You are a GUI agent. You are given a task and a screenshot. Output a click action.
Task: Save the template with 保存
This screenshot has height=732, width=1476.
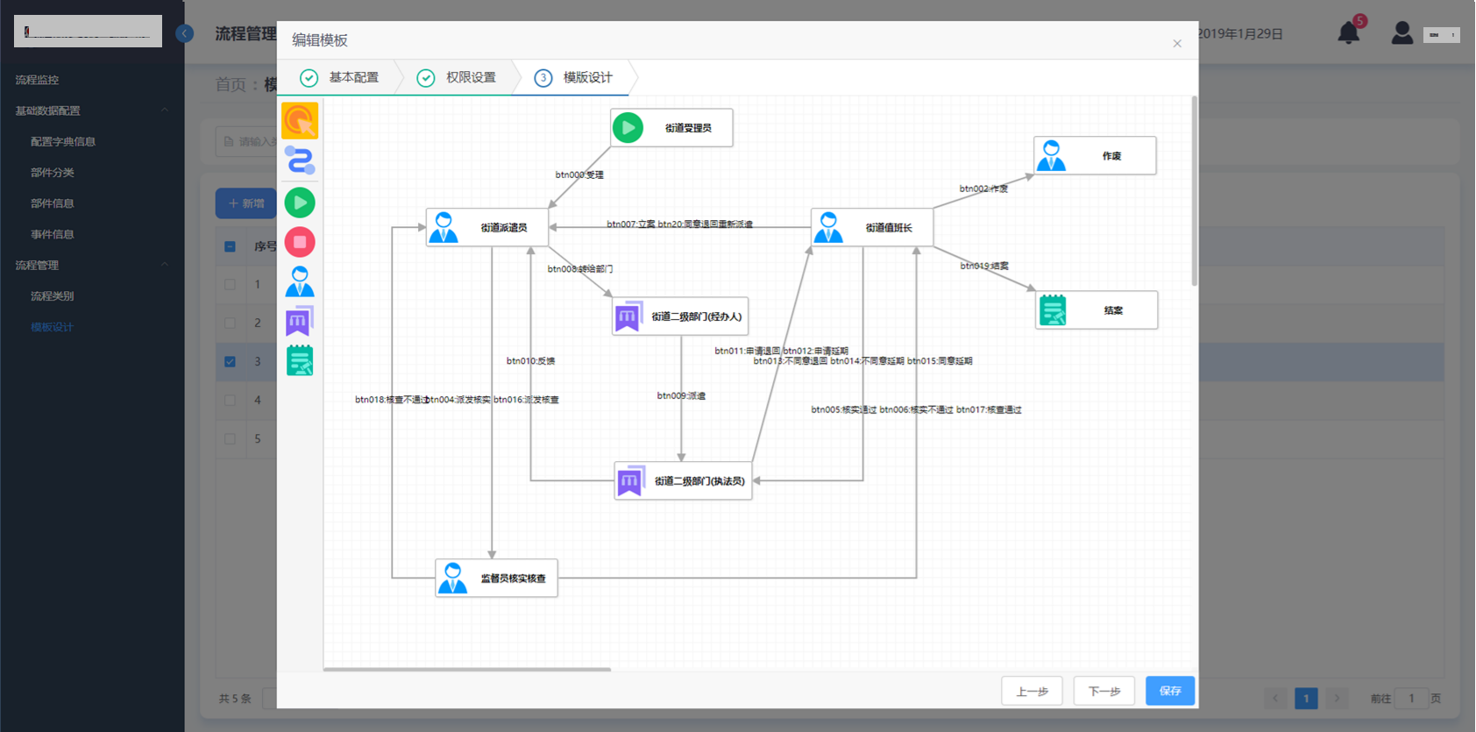[x=1170, y=691]
